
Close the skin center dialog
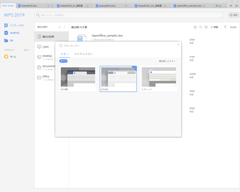[x=178, y=44]
